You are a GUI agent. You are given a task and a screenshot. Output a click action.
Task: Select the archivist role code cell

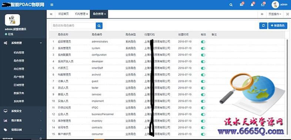coord(96,75)
